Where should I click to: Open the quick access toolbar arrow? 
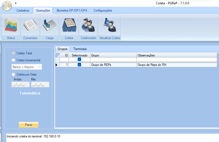16,3
